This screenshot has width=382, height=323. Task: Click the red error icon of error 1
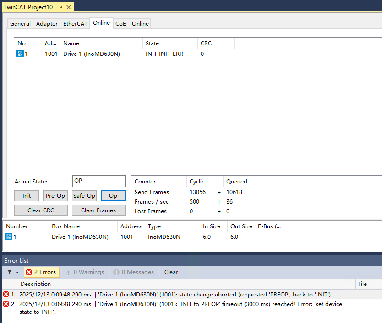pyautogui.click(x=6, y=294)
